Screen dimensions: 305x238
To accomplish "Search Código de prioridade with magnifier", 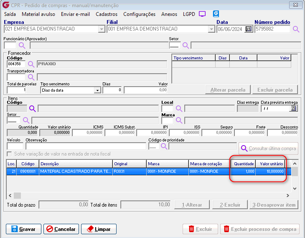I will (164, 146).
